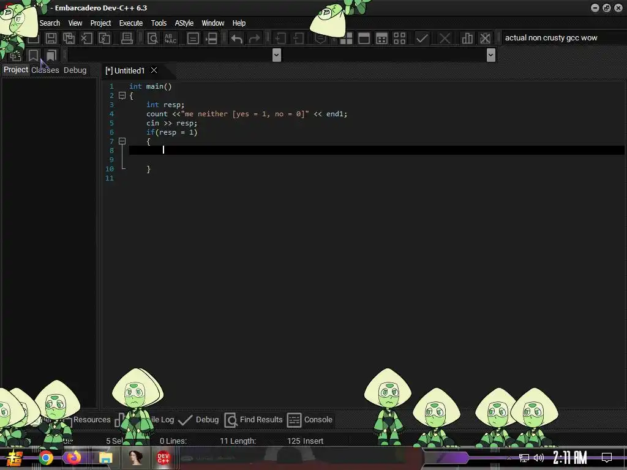Open the bottom Debug tab with checkmark
The height and width of the screenshot is (470, 627).
coord(199,420)
